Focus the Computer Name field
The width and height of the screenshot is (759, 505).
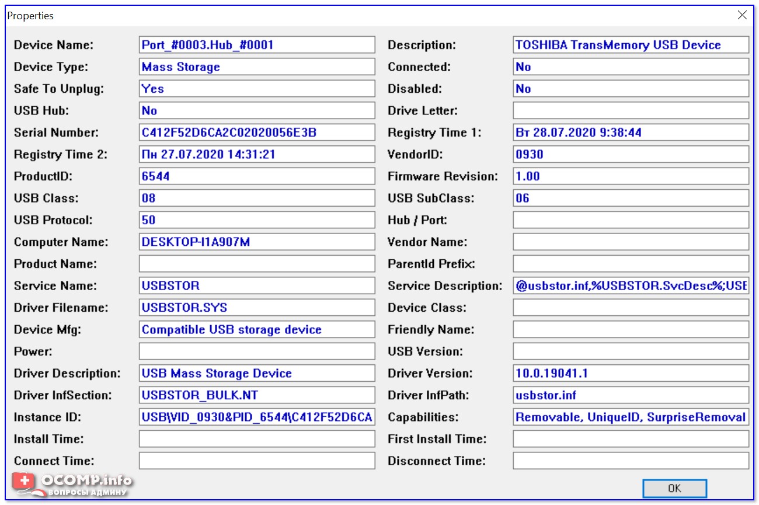(257, 242)
